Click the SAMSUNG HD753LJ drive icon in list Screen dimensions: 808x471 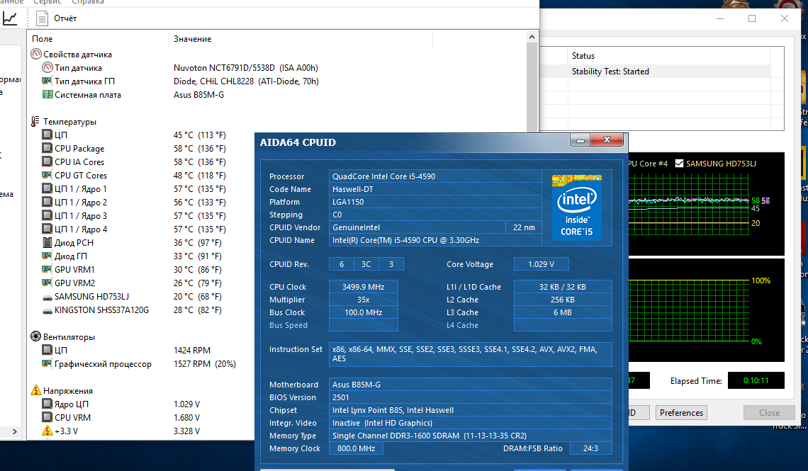(47, 297)
